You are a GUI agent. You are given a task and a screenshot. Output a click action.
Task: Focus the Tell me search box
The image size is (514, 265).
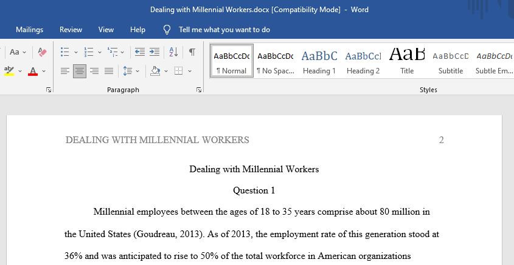click(224, 30)
